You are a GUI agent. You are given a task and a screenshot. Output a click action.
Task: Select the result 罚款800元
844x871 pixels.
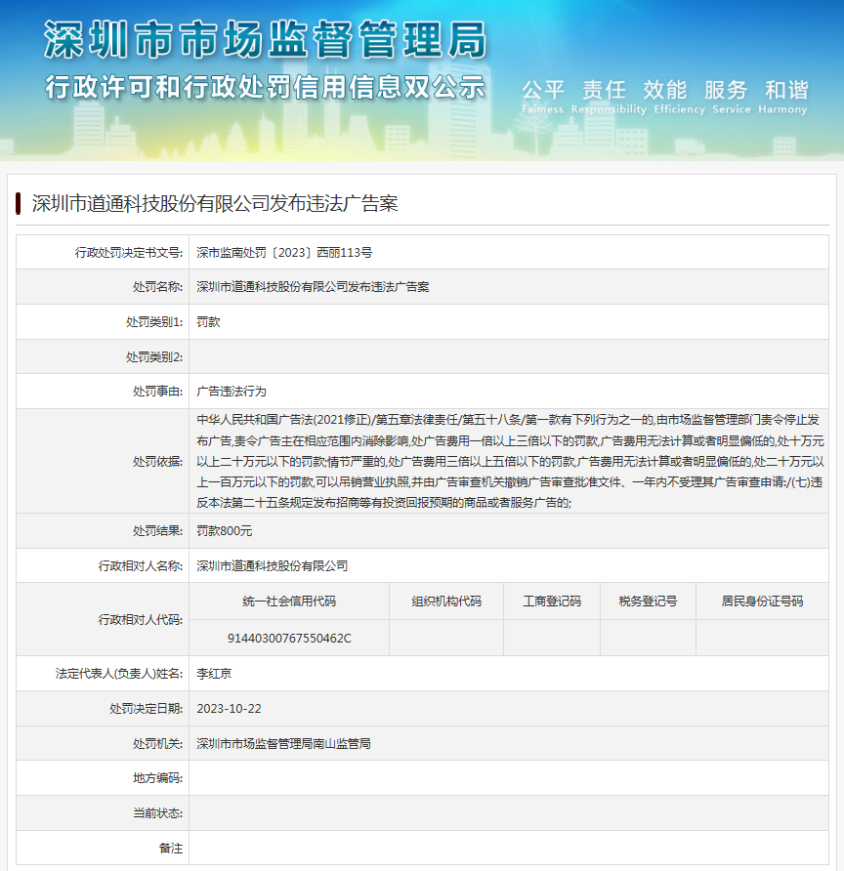[225, 531]
